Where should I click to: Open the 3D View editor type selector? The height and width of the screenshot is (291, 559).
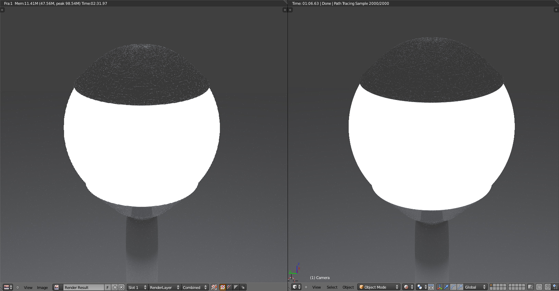pyautogui.click(x=296, y=287)
